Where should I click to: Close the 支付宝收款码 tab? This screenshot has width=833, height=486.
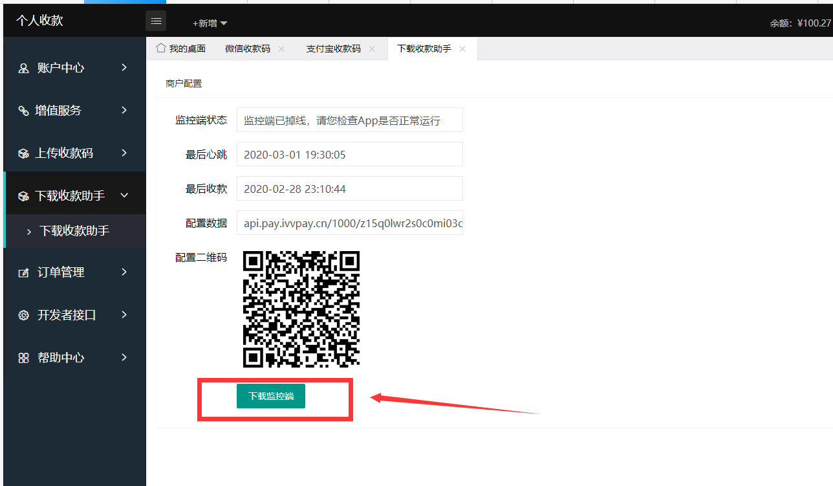[x=372, y=49]
